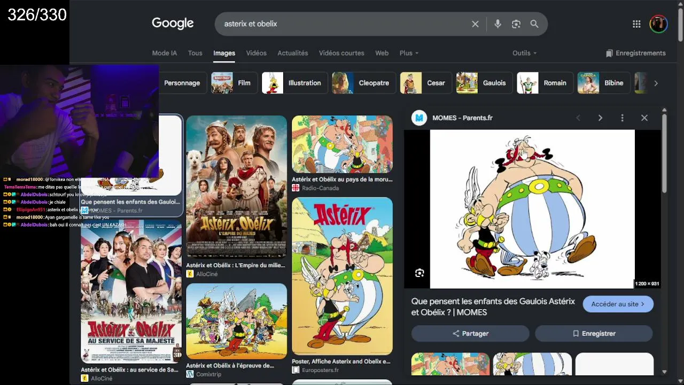The height and width of the screenshot is (385, 684).
Task: Filter images by Cesar chip
Action: [x=426, y=83]
